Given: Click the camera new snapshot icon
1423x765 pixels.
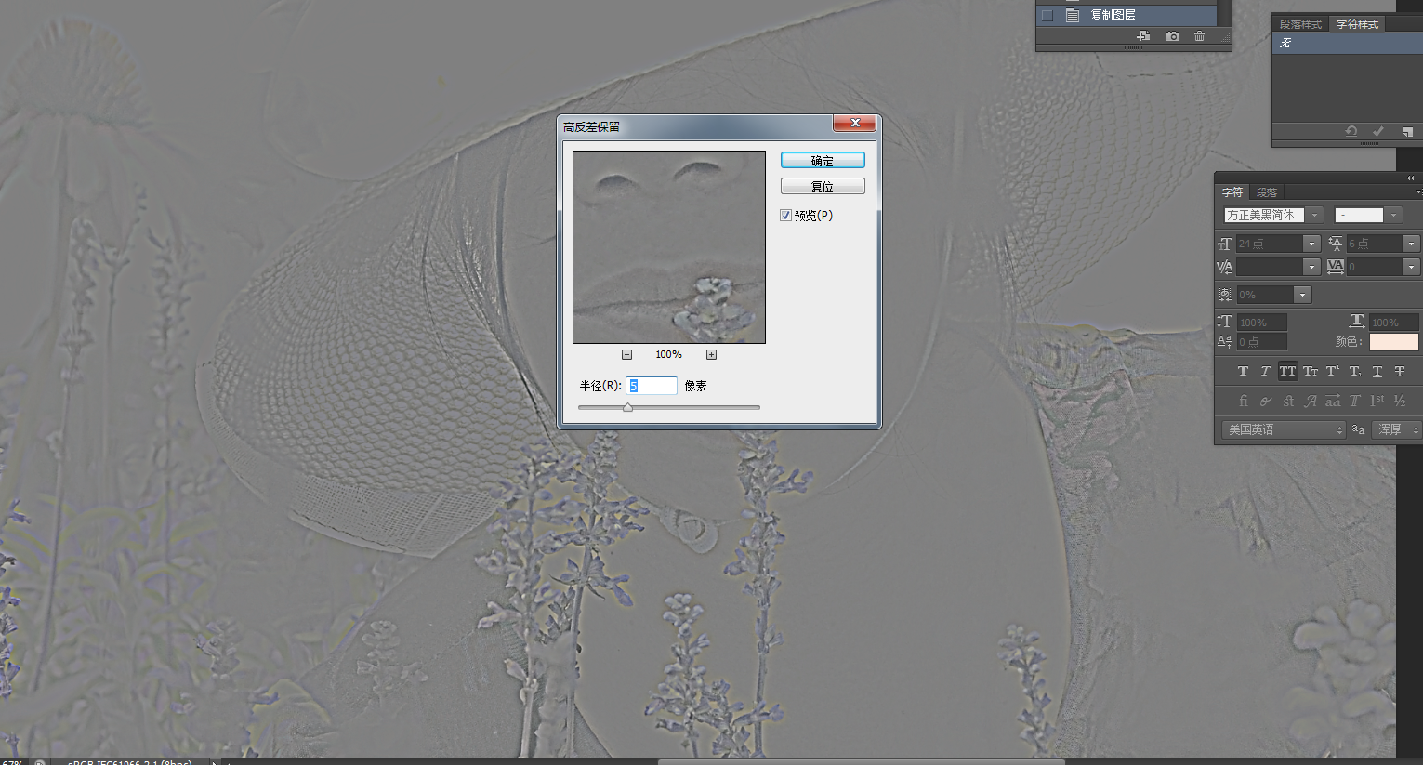Looking at the screenshot, I should click(x=1173, y=36).
